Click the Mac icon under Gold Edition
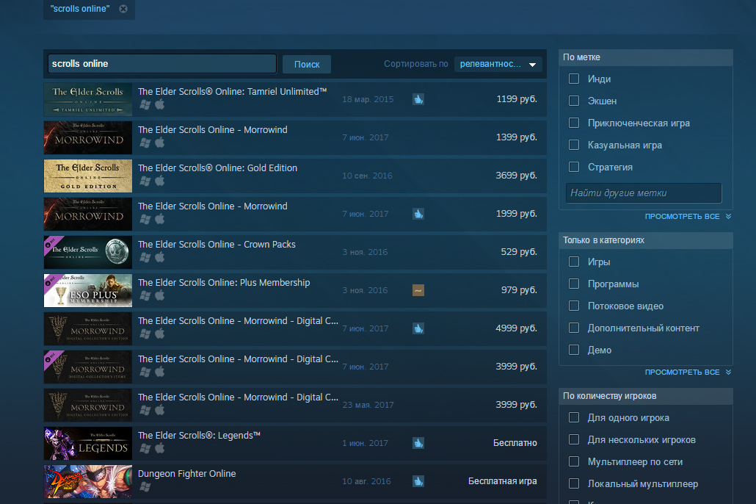This screenshot has height=504, width=756. click(x=159, y=181)
